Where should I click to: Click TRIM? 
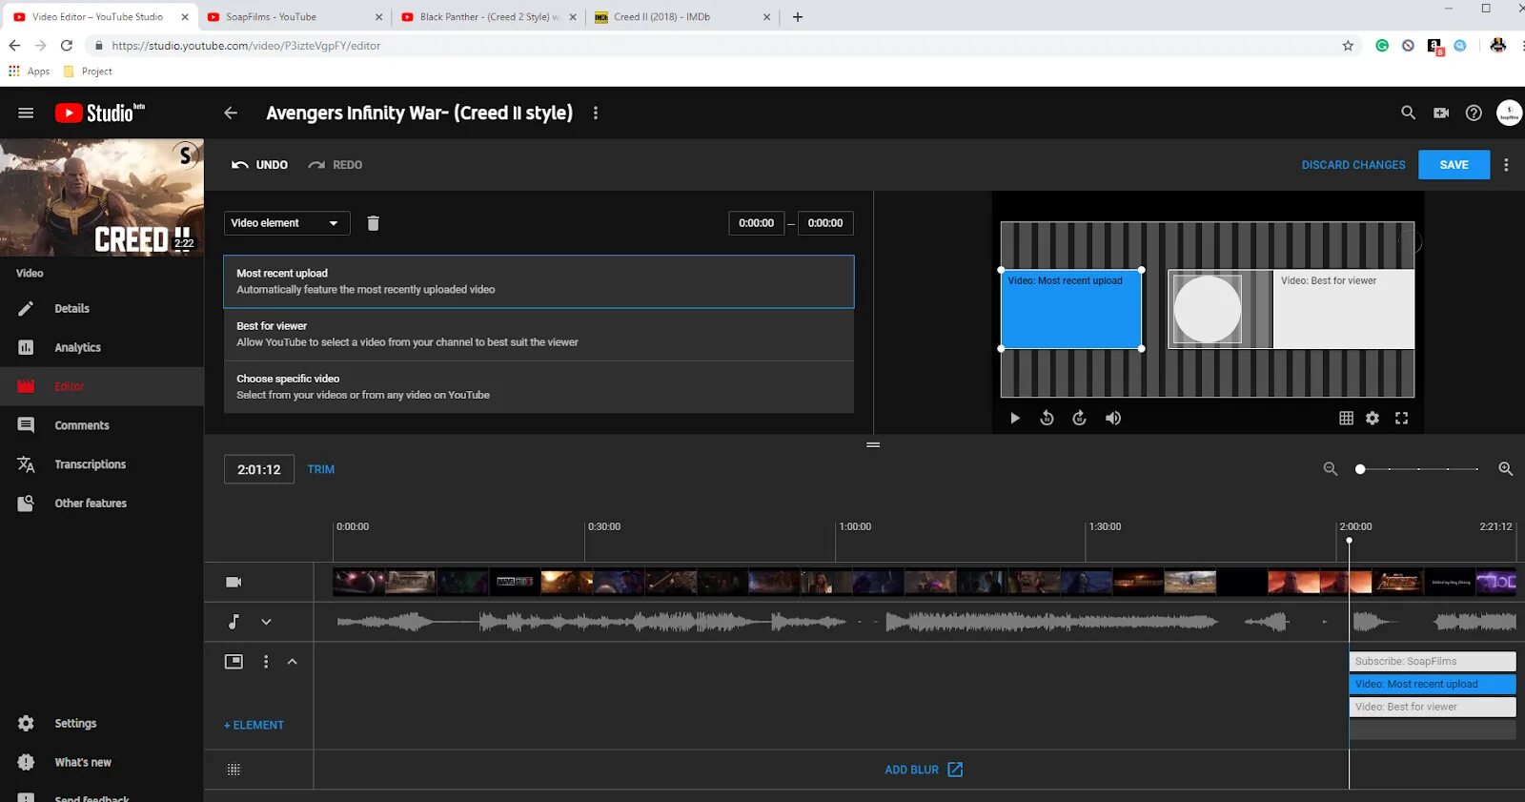point(321,469)
